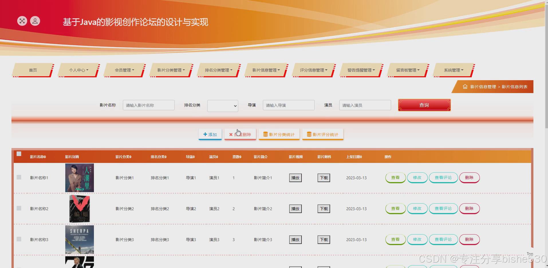Open 影片分类统计 statistics
This screenshot has height=268, width=548.
pyautogui.click(x=279, y=134)
